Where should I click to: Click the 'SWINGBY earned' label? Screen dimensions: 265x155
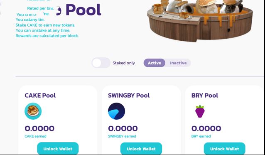pyautogui.click(x=122, y=136)
